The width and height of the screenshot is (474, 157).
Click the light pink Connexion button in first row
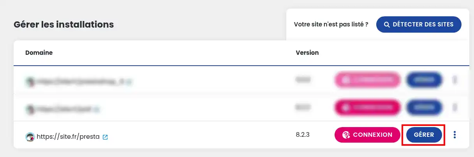click(x=367, y=80)
